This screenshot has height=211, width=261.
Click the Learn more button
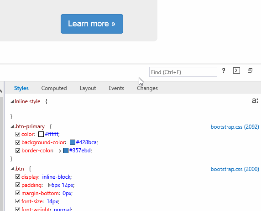92,24
